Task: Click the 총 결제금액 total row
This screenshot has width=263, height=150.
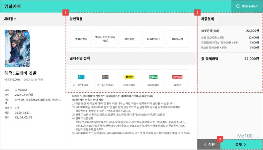Action: (x=230, y=59)
